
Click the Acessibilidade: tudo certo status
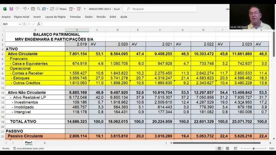pos(30,149)
